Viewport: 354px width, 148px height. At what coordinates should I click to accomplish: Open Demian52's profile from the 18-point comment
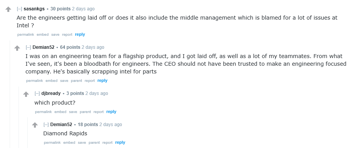pyautogui.click(x=61, y=125)
